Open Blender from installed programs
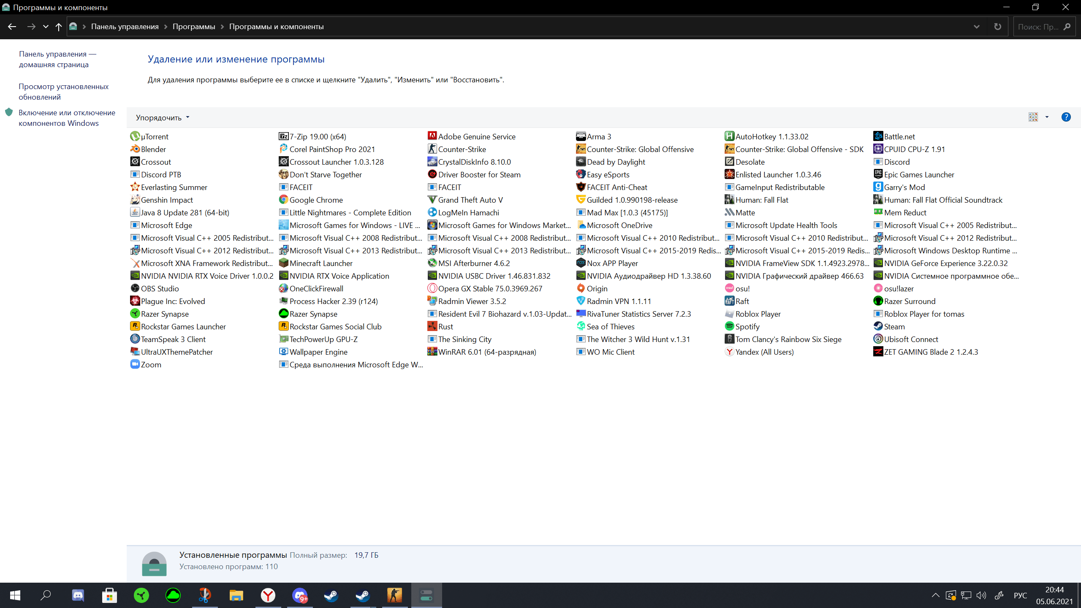1081x608 pixels. tap(153, 149)
